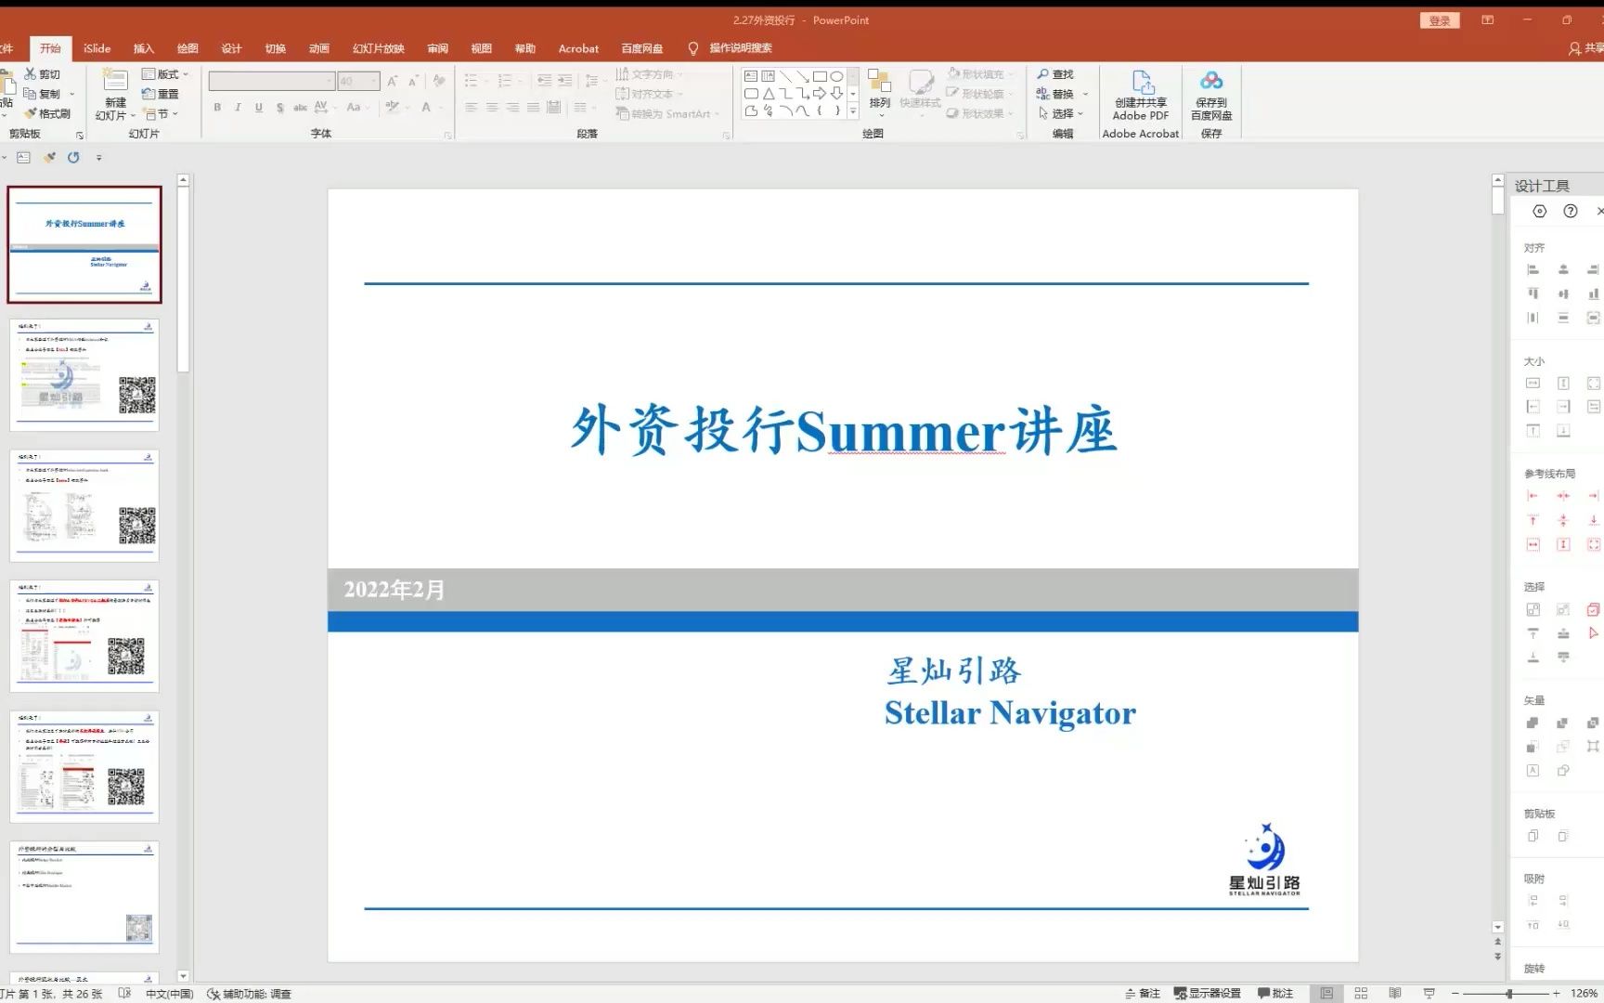
Task: Toggle Underline formatting
Action: coord(258,108)
